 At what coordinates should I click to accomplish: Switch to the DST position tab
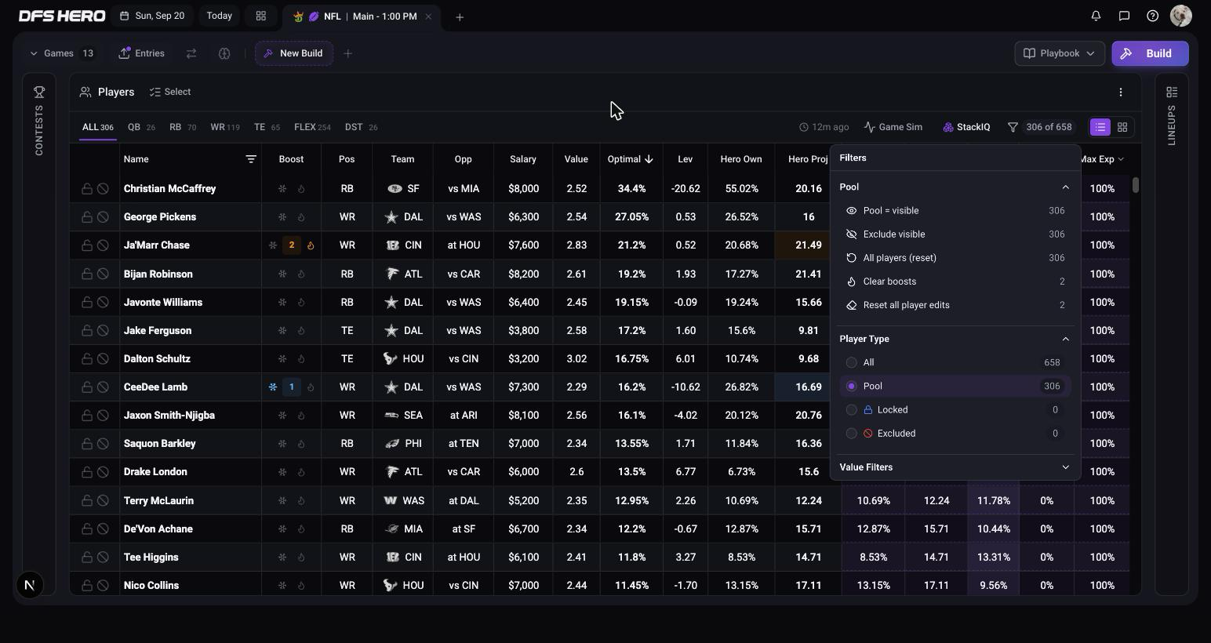tap(361, 127)
